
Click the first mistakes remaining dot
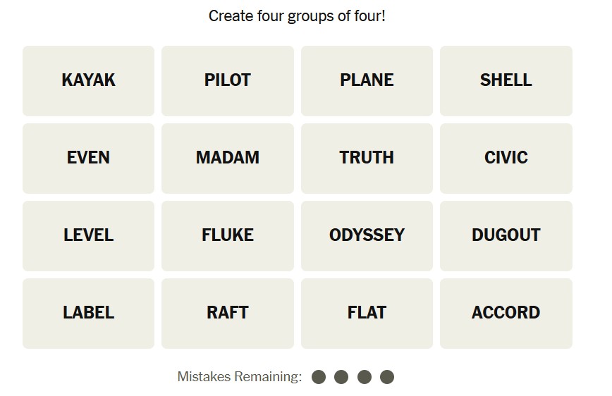(x=319, y=377)
